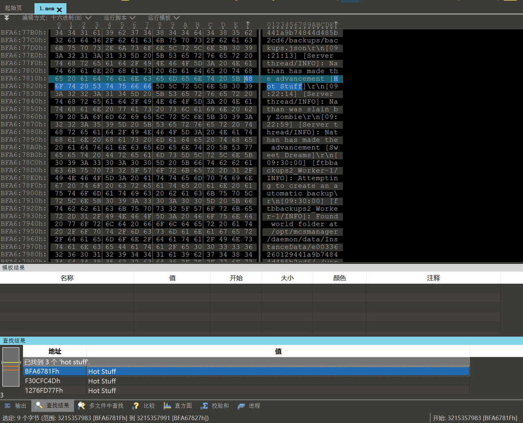Open the 编辑方式 十六进制 dropdown
This screenshot has height=423, width=523.
[x=56, y=18]
